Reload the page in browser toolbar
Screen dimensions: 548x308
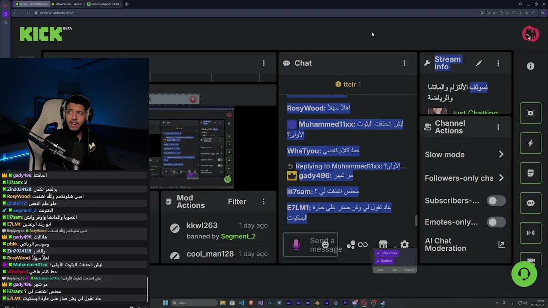point(29,13)
